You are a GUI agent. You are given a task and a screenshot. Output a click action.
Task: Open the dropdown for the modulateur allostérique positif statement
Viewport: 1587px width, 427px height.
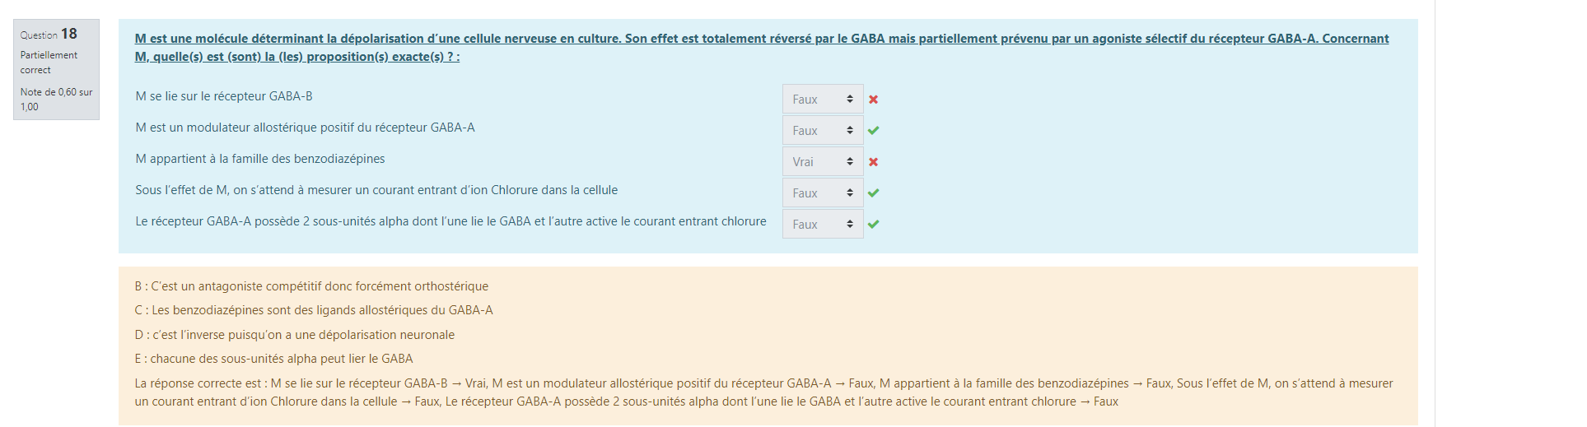pyautogui.click(x=823, y=131)
